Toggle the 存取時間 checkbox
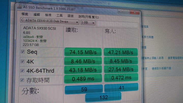This screenshot has height=103, width=183. pos(22,80)
